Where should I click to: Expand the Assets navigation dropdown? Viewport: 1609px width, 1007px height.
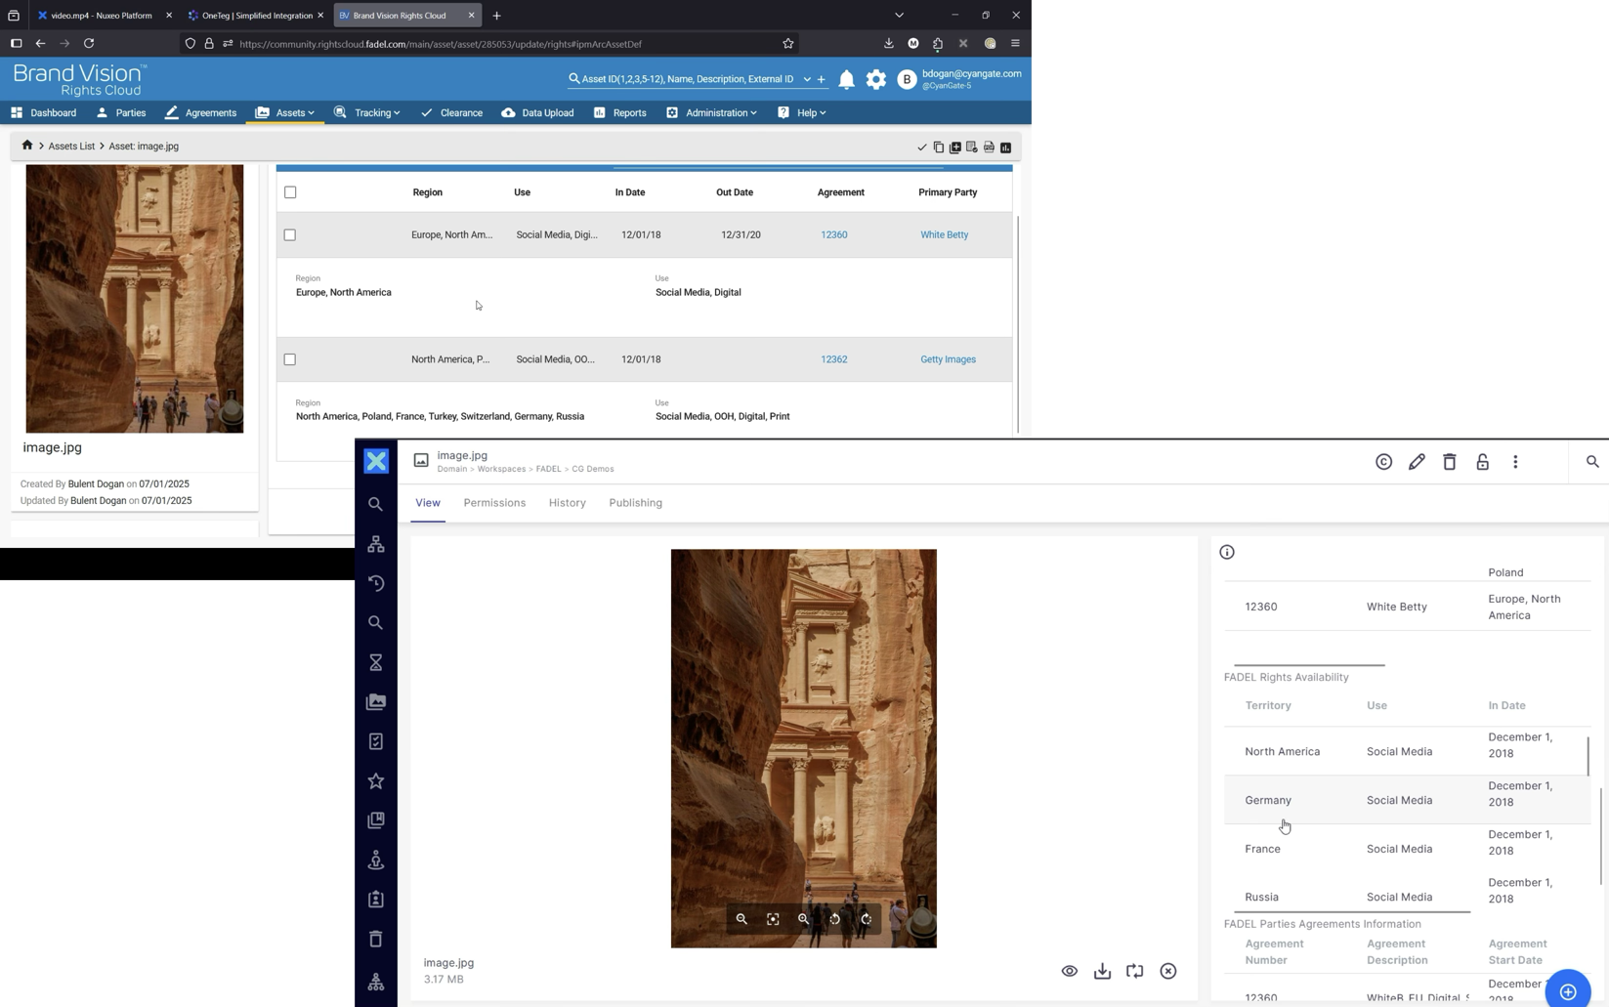pos(311,112)
